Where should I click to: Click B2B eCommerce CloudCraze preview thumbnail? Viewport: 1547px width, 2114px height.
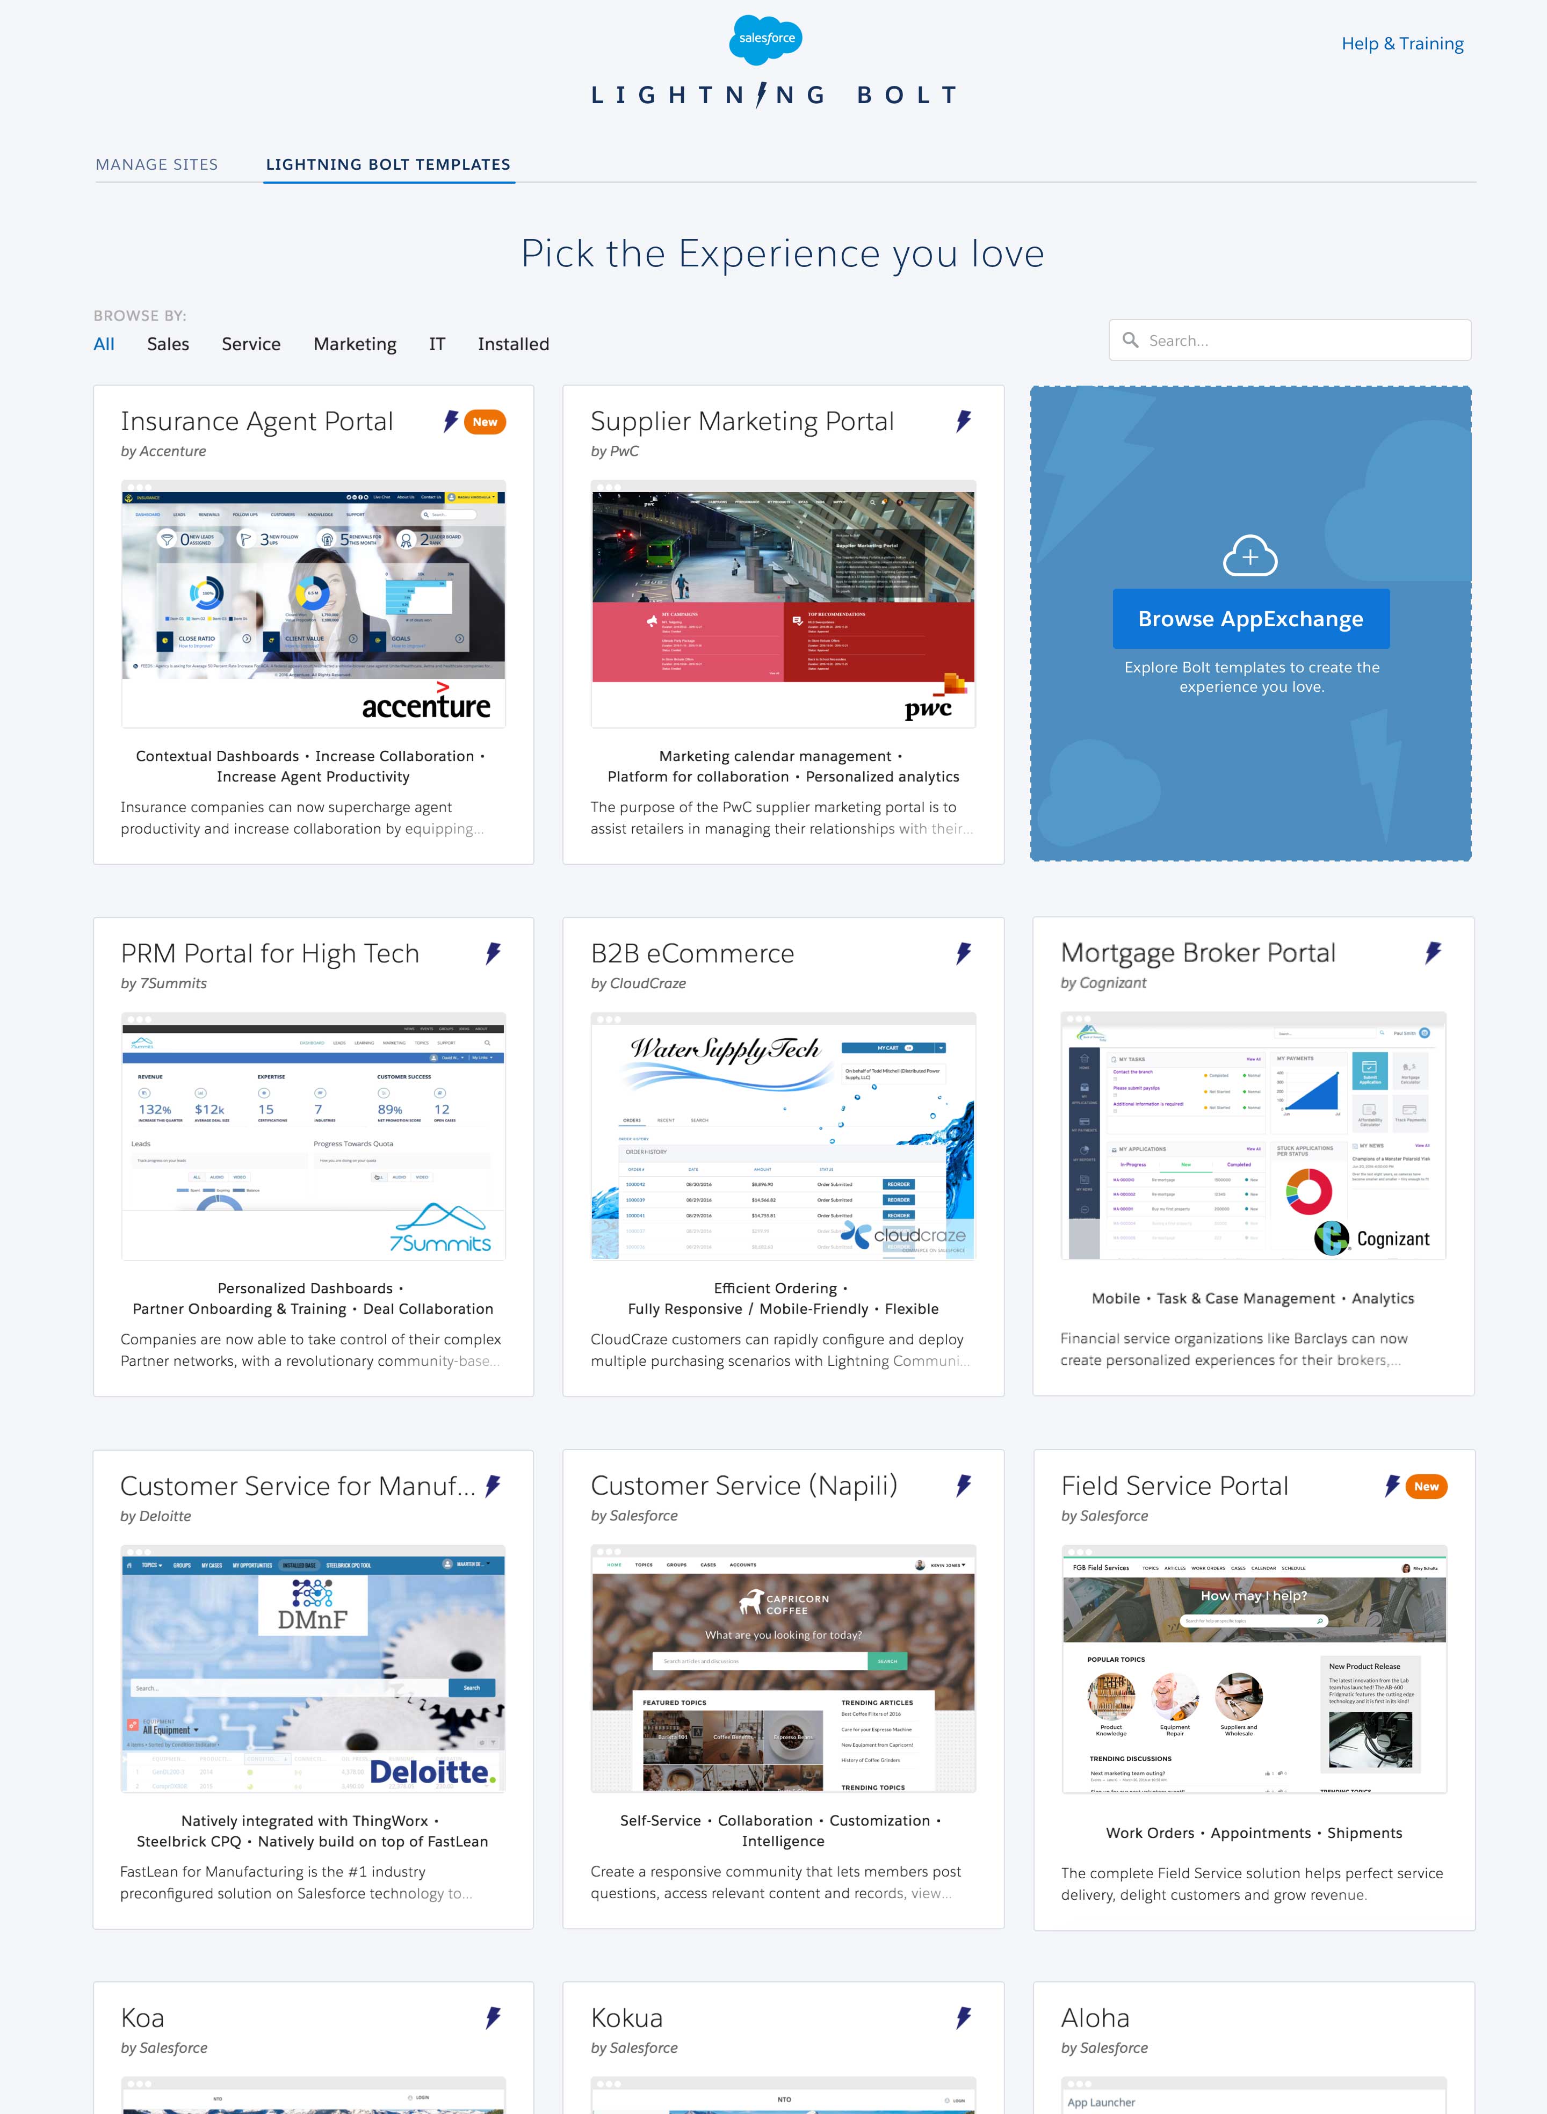[783, 1135]
